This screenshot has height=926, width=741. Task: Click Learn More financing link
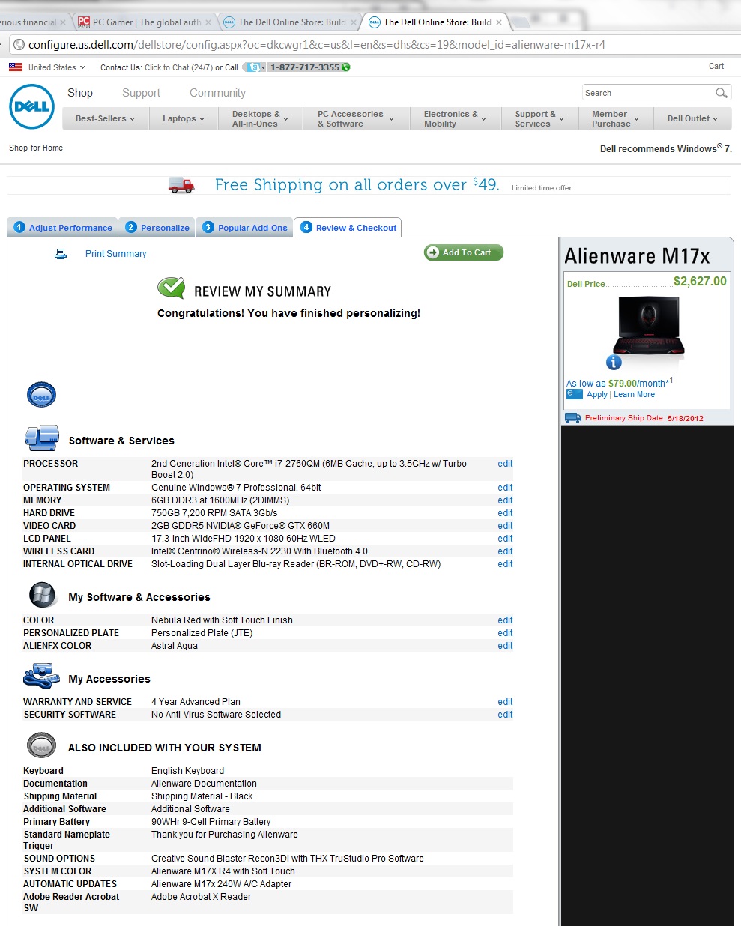pos(634,394)
